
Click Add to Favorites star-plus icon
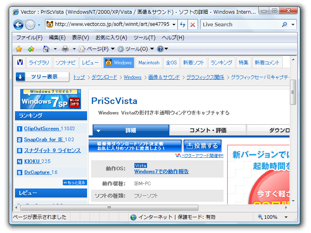(31, 49)
